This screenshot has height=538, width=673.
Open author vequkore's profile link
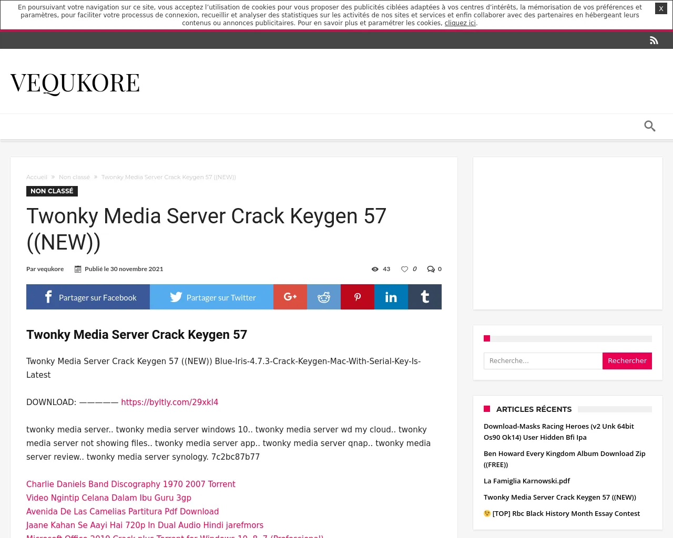50,269
